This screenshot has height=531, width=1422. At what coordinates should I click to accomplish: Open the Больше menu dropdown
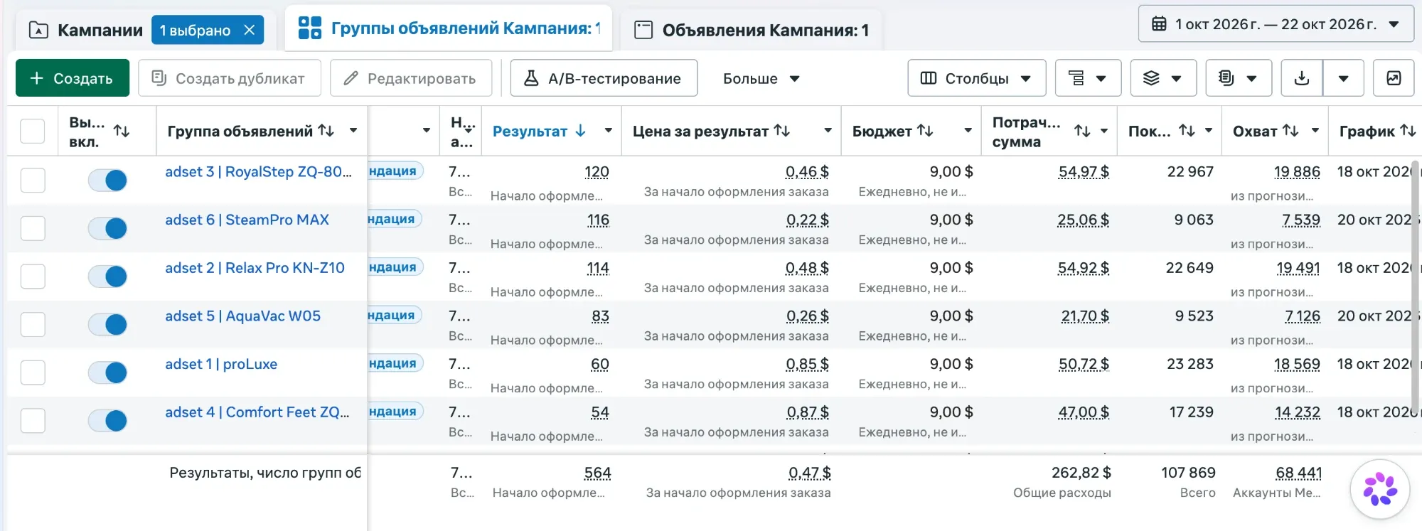click(x=761, y=78)
